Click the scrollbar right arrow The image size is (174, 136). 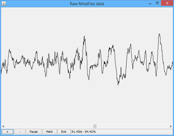(171, 126)
